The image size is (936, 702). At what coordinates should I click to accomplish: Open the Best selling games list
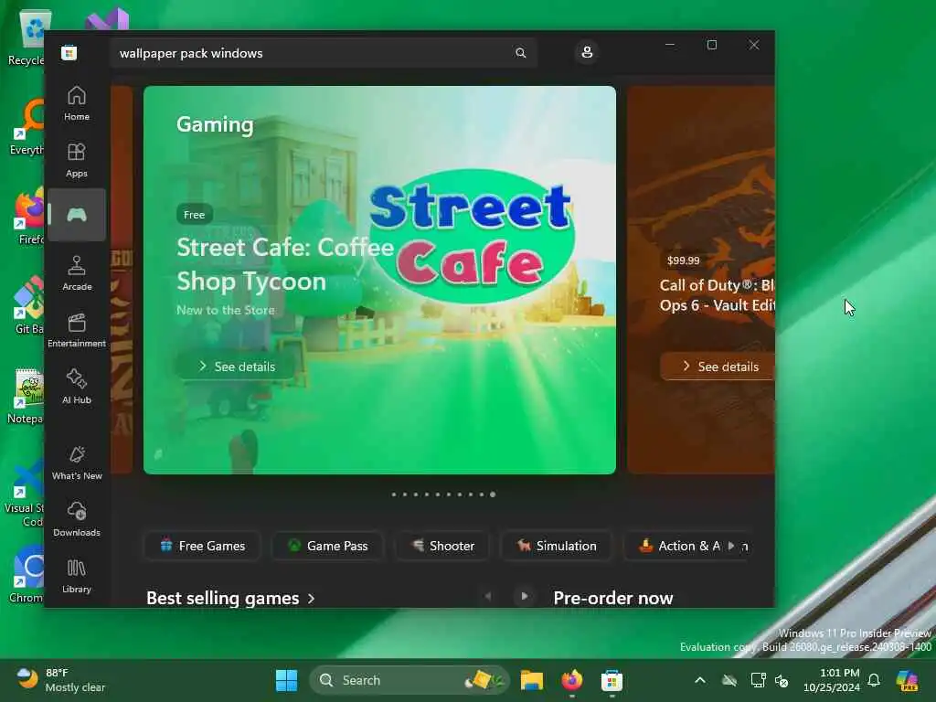(x=230, y=598)
